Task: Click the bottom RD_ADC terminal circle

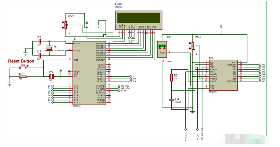Action: click(197, 129)
